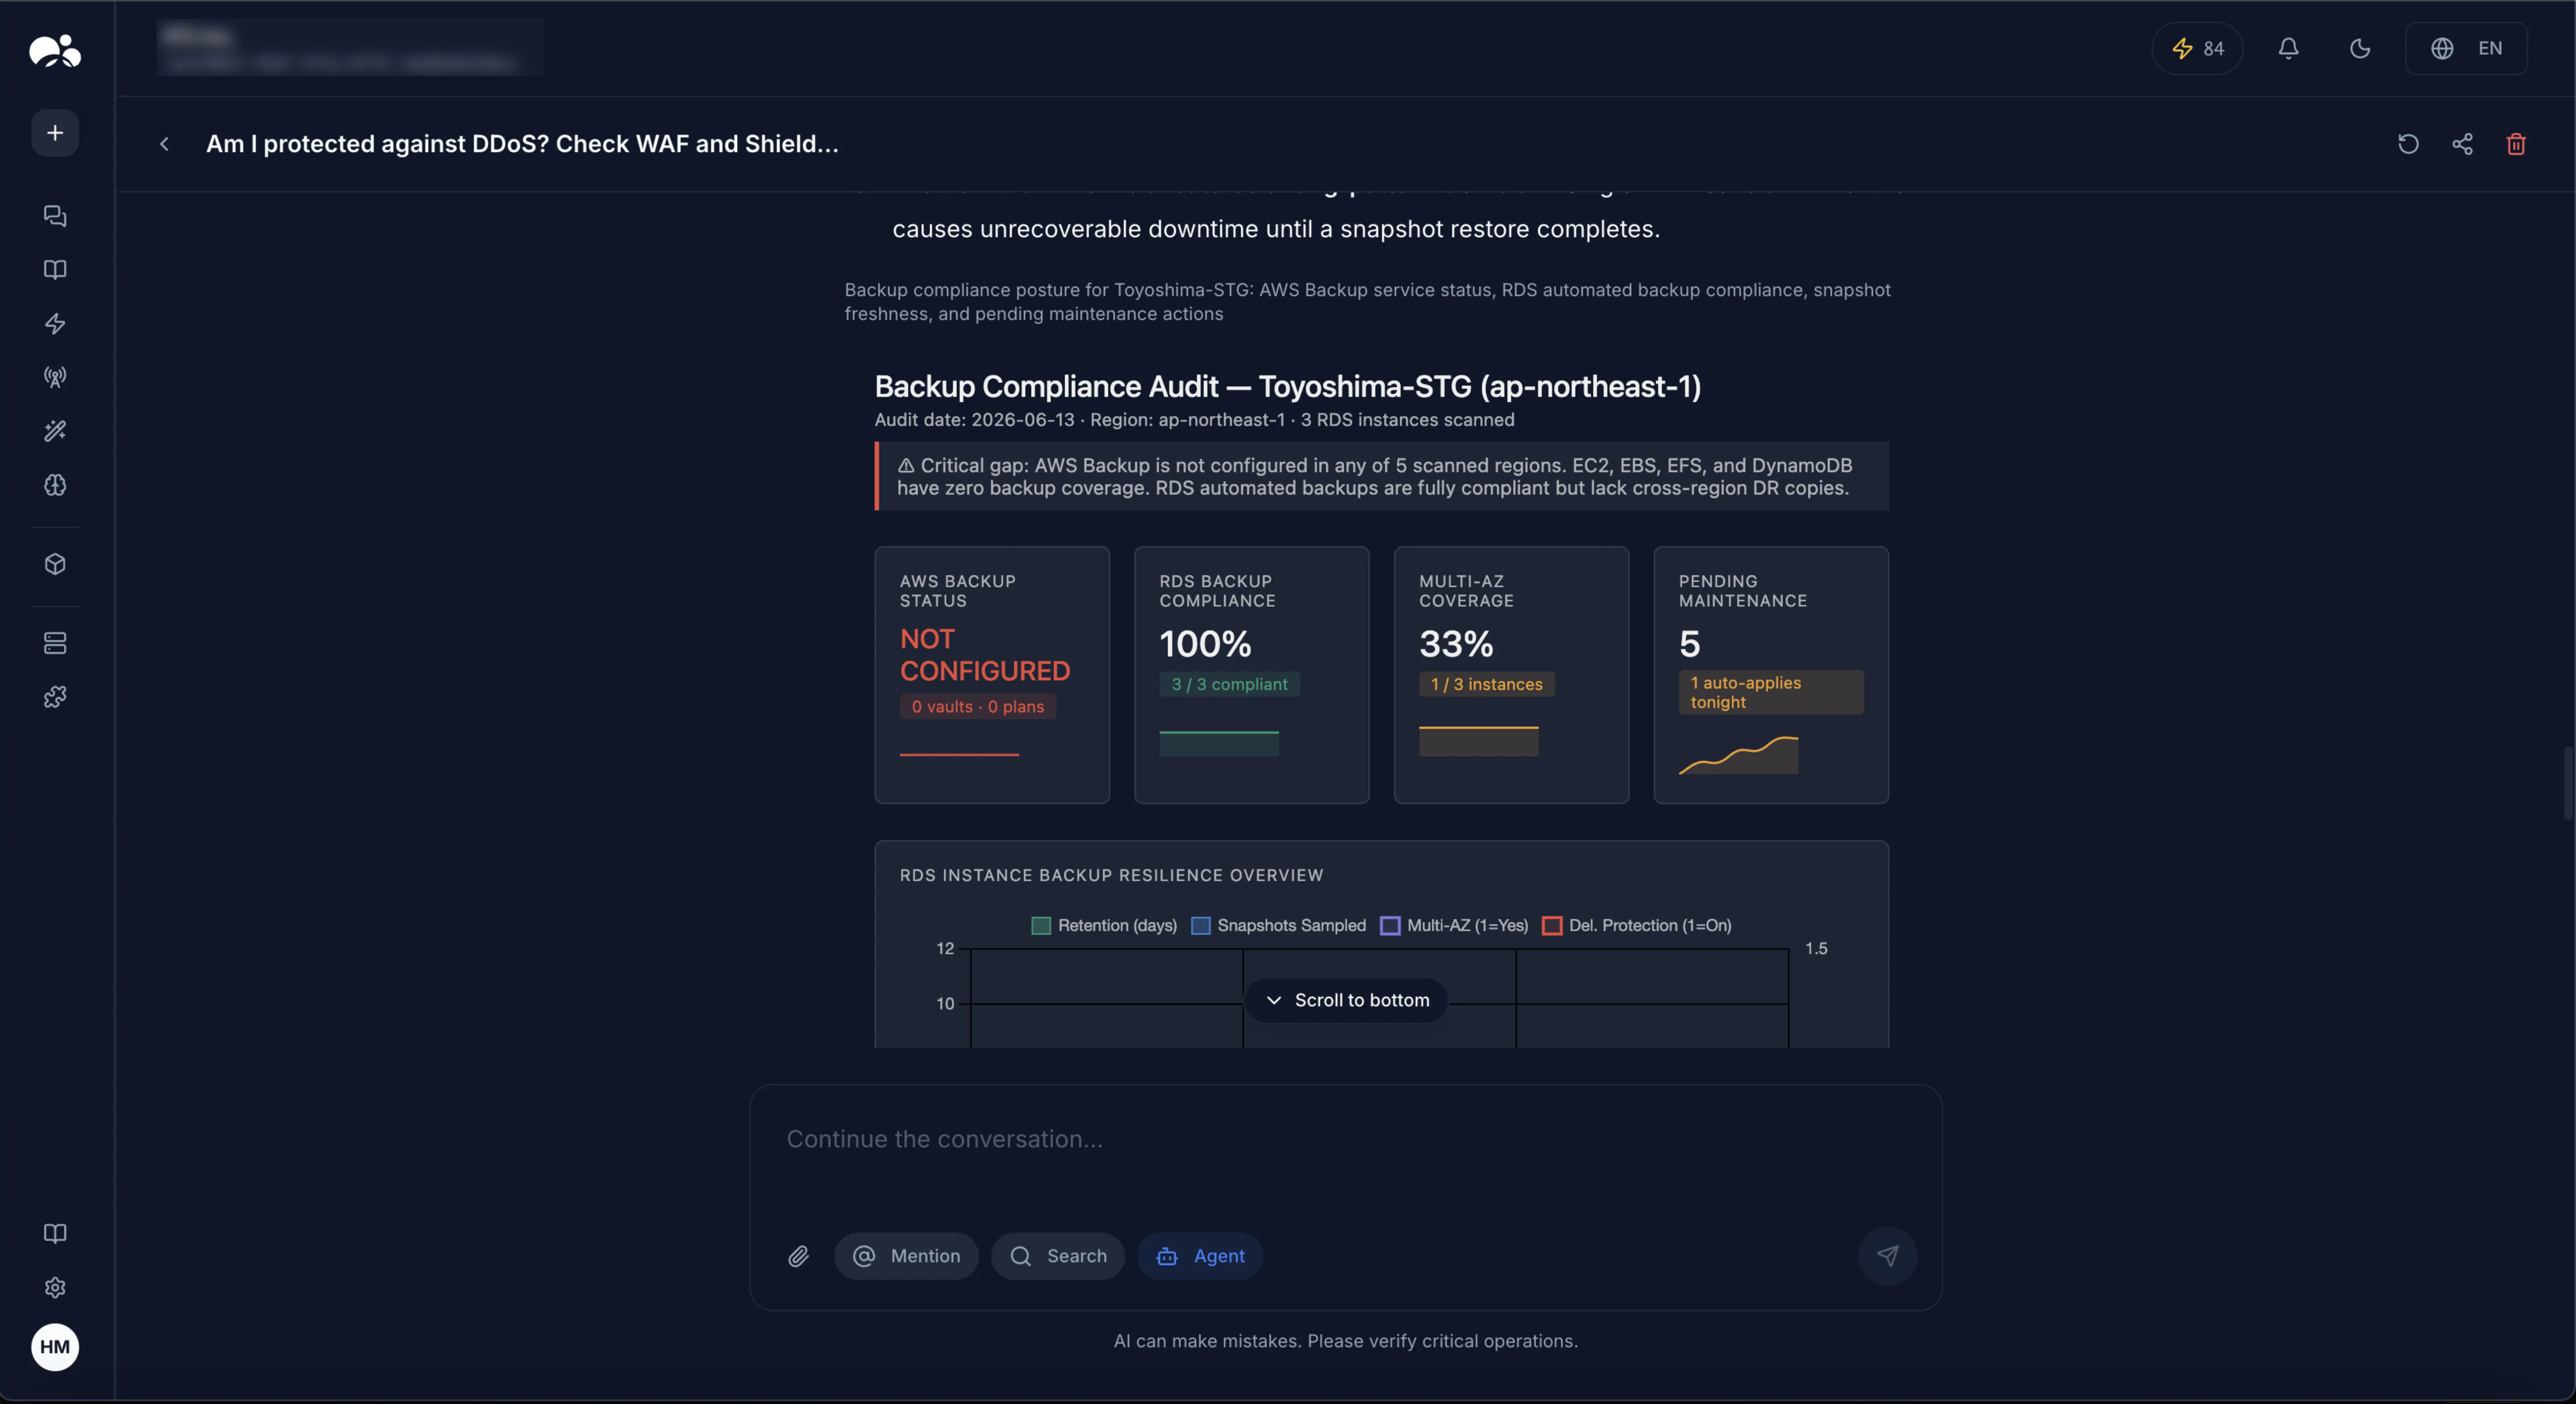Open settings with the gear icon
2576x1404 pixels.
click(55, 1287)
